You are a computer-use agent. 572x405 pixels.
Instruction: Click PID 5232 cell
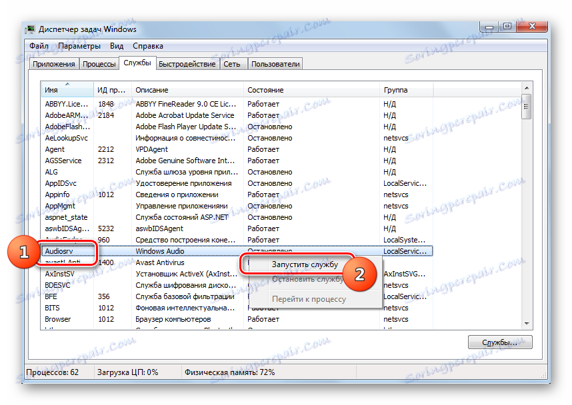click(x=106, y=228)
